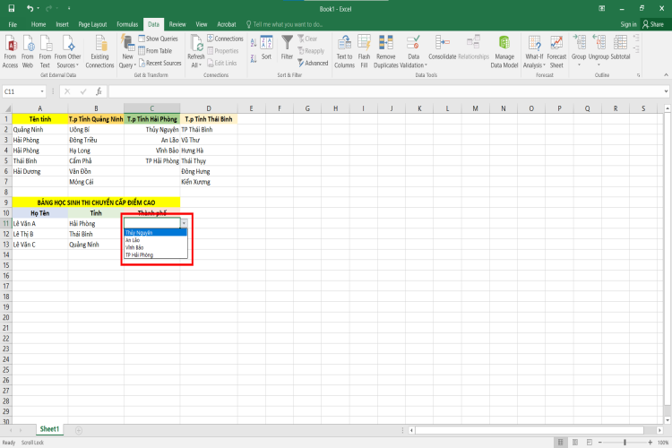Switch to the Insert tab

point(62,24)
